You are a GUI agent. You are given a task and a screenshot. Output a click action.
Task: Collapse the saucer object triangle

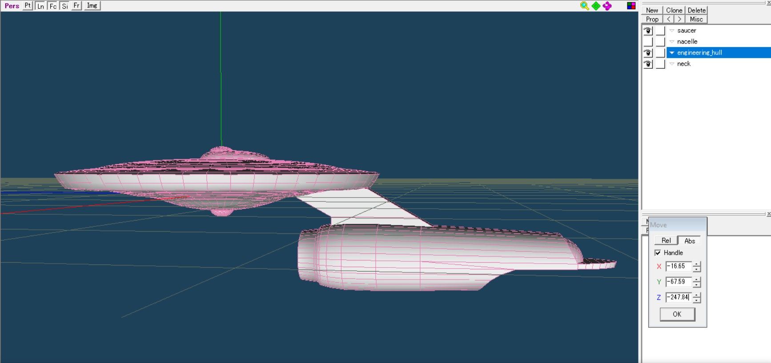pos(671,31)
